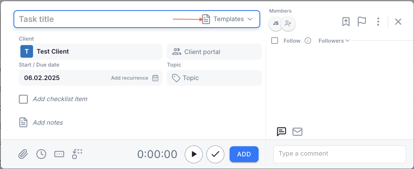This screenshot has height=169, width=414.
Task: Flag this task with the flag icon
Action: [x=362, y=22]
